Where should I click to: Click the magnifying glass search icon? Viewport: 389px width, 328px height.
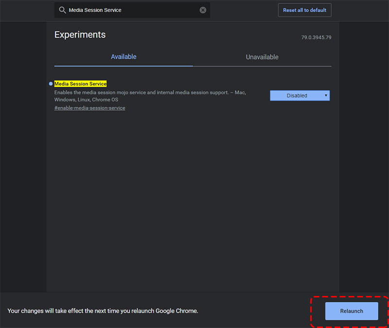coord(62,10)
